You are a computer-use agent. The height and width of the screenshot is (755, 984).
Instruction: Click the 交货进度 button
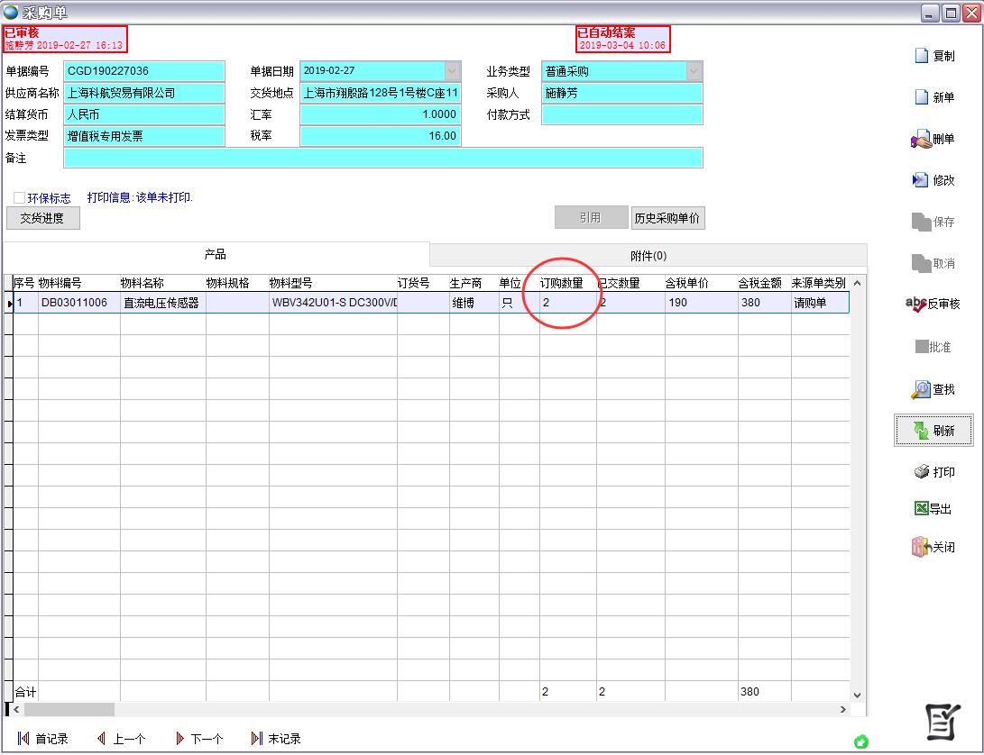point(42,218)
